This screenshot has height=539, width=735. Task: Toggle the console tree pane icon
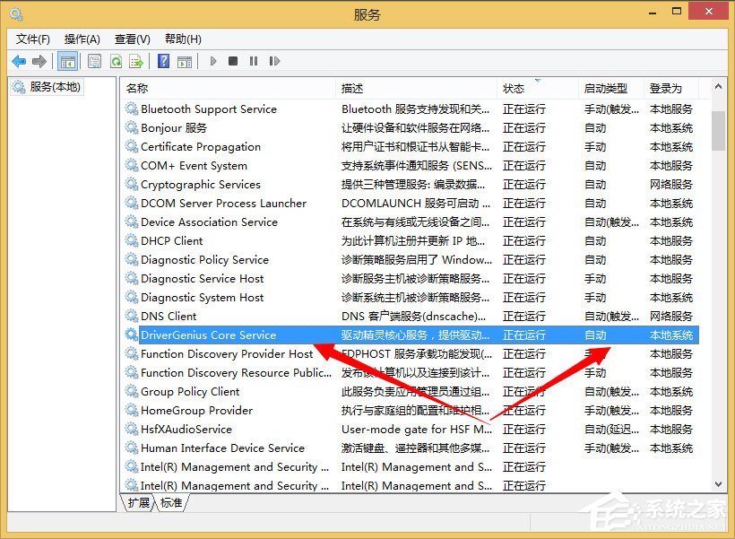(67, 60)
